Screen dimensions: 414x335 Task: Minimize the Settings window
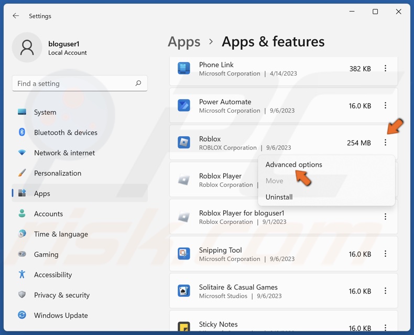[x=352, y=12]
